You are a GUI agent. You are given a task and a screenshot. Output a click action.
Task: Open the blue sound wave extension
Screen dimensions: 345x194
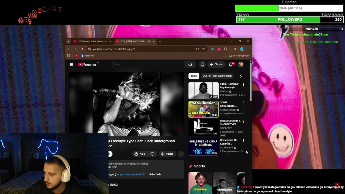[212, 49]
